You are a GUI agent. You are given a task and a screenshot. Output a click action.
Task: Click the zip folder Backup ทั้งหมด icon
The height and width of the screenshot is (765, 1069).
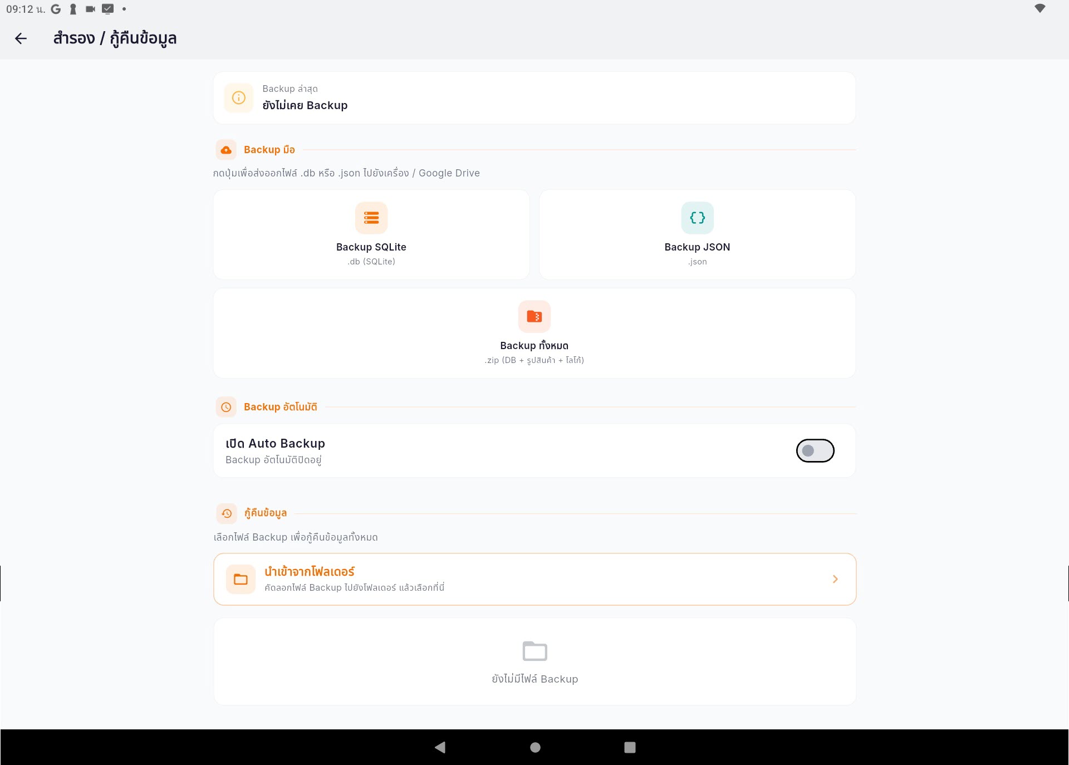(x=534, y=316)
